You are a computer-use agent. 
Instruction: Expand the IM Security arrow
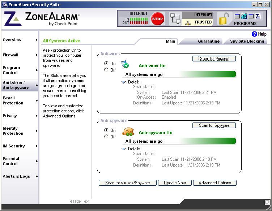pos(37,146)
